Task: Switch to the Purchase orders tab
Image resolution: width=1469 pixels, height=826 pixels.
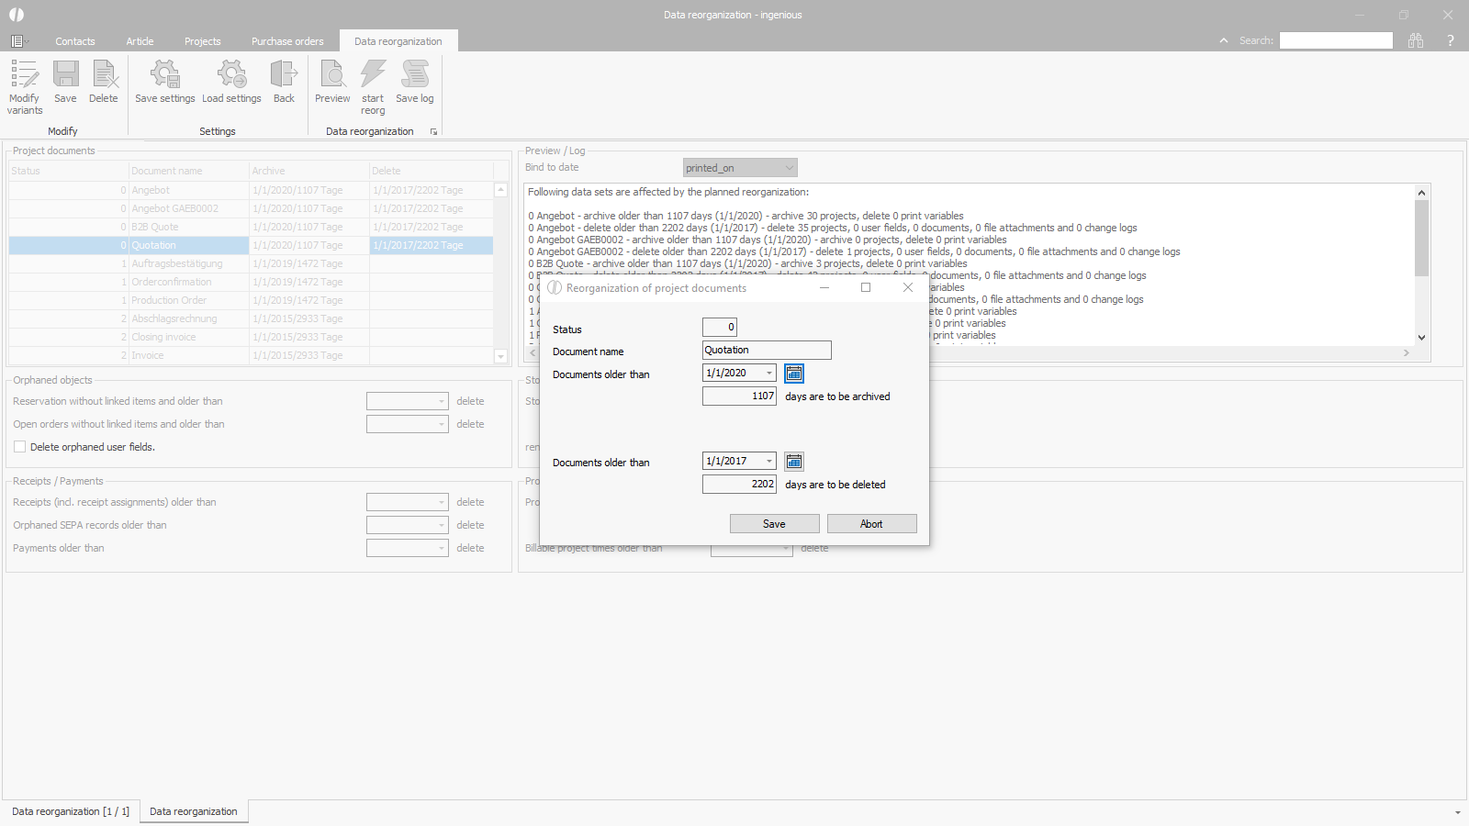Action: tap(287, 41)
